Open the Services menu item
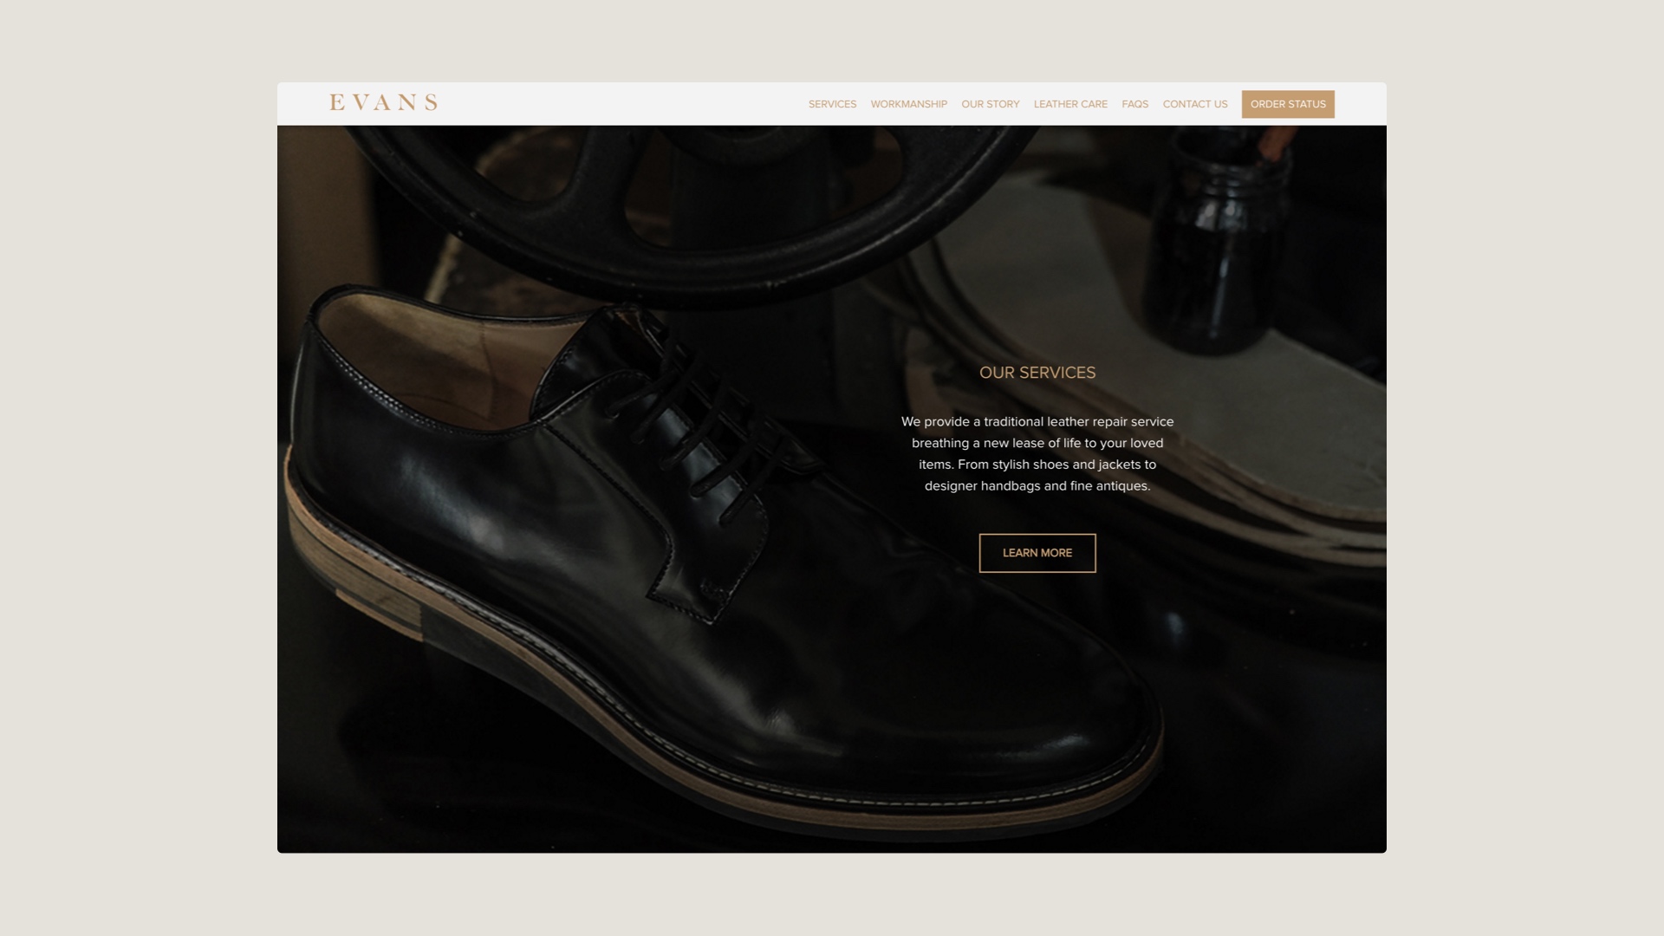The height and width of the screenshot is (936, 1664). (832, 104)
